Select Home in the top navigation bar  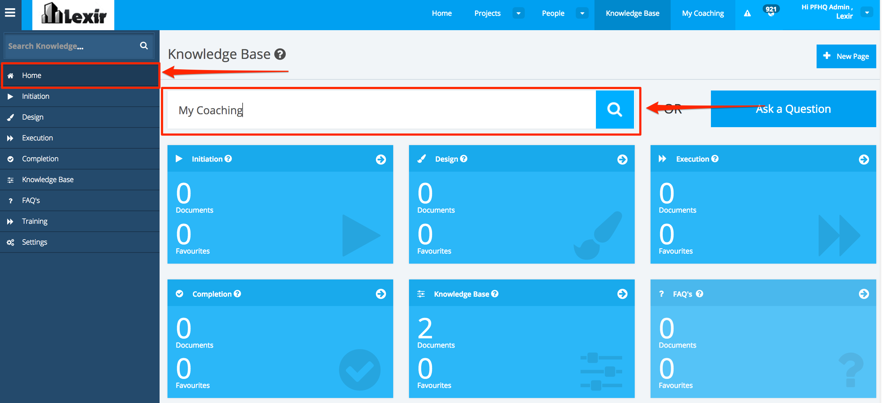442,13
